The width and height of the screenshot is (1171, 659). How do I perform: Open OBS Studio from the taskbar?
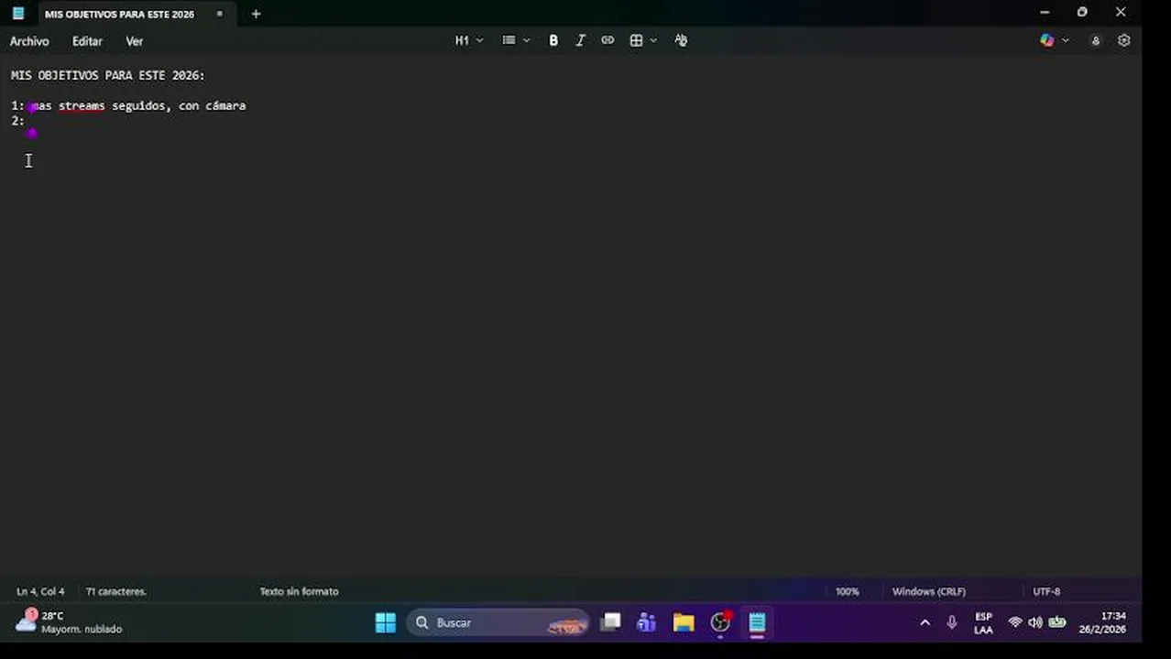[x=721, y=623]
